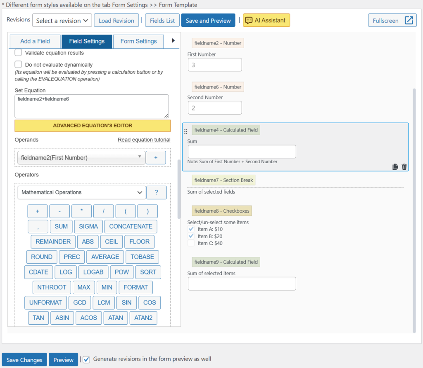Check Item C: $40

[x=191, y=243]
